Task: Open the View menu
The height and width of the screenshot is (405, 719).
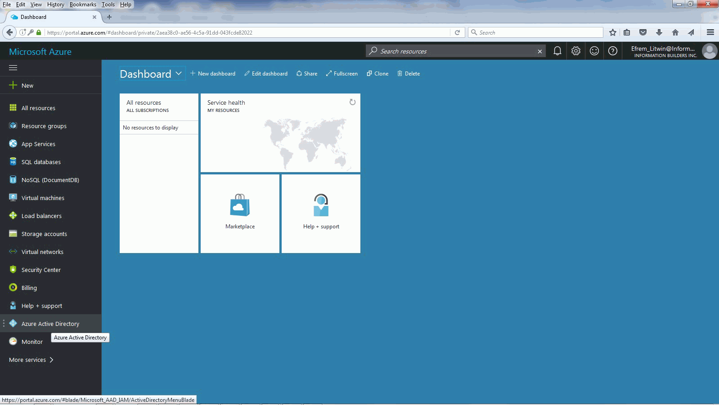Action: (36, 4)
